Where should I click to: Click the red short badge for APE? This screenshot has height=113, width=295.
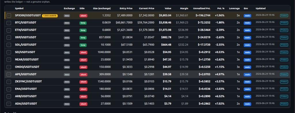point(83,75)
